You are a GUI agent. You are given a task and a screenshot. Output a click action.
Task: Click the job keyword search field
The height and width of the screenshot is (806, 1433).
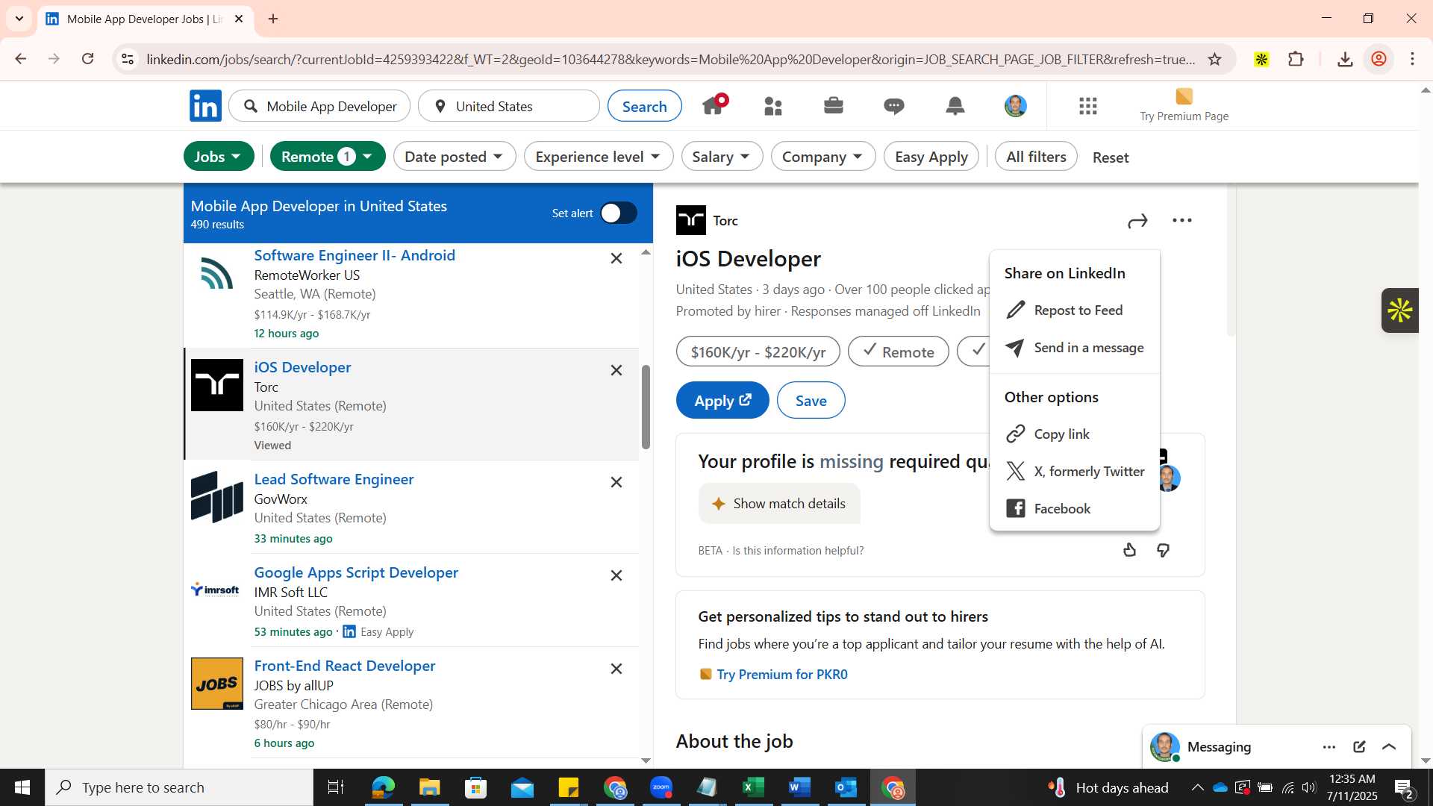[319, 106]
